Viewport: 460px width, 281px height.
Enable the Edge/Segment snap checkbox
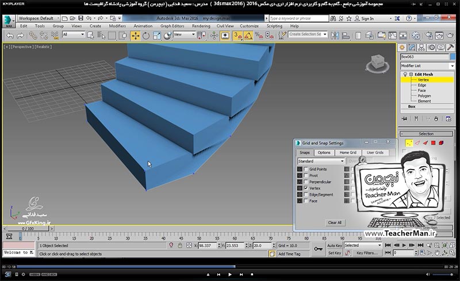pos(306,194)
